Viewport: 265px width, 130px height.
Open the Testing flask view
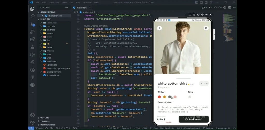pos(32,47)
